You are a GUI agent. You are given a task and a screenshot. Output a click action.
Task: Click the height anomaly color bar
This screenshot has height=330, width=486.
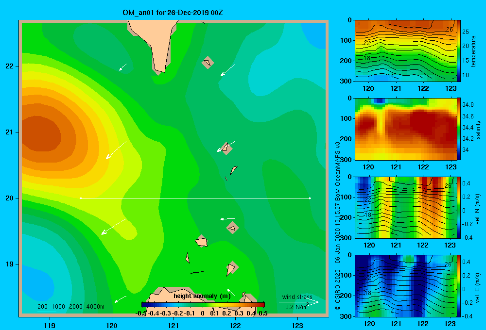(x=203, y=305)
